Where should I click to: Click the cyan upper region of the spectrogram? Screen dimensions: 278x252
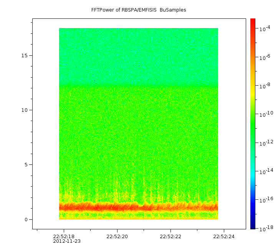click(x=139, y=56)
